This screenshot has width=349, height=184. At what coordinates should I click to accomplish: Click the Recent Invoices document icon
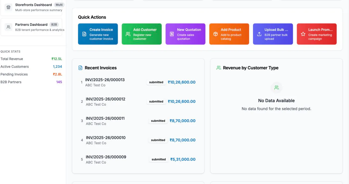pos(80,68)
